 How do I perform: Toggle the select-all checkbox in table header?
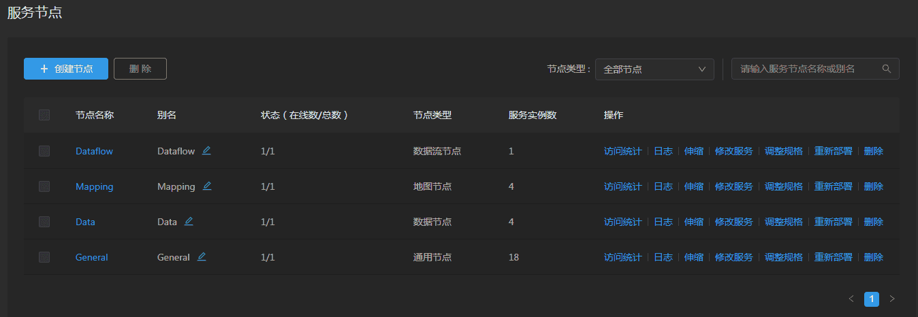pyautogui.click(x=44, y=115)
